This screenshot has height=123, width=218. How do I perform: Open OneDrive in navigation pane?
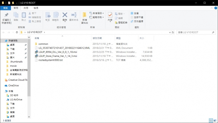13,86
